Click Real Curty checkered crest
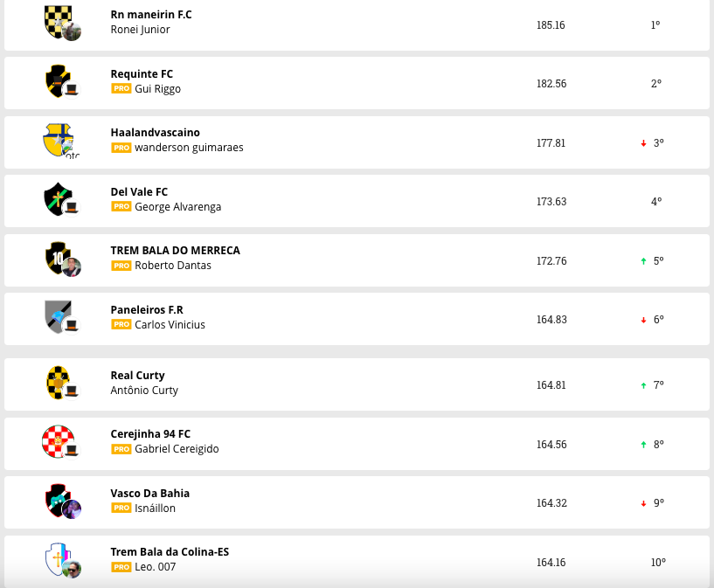This screenshot has height=588, width=714. tap(58, 382)
